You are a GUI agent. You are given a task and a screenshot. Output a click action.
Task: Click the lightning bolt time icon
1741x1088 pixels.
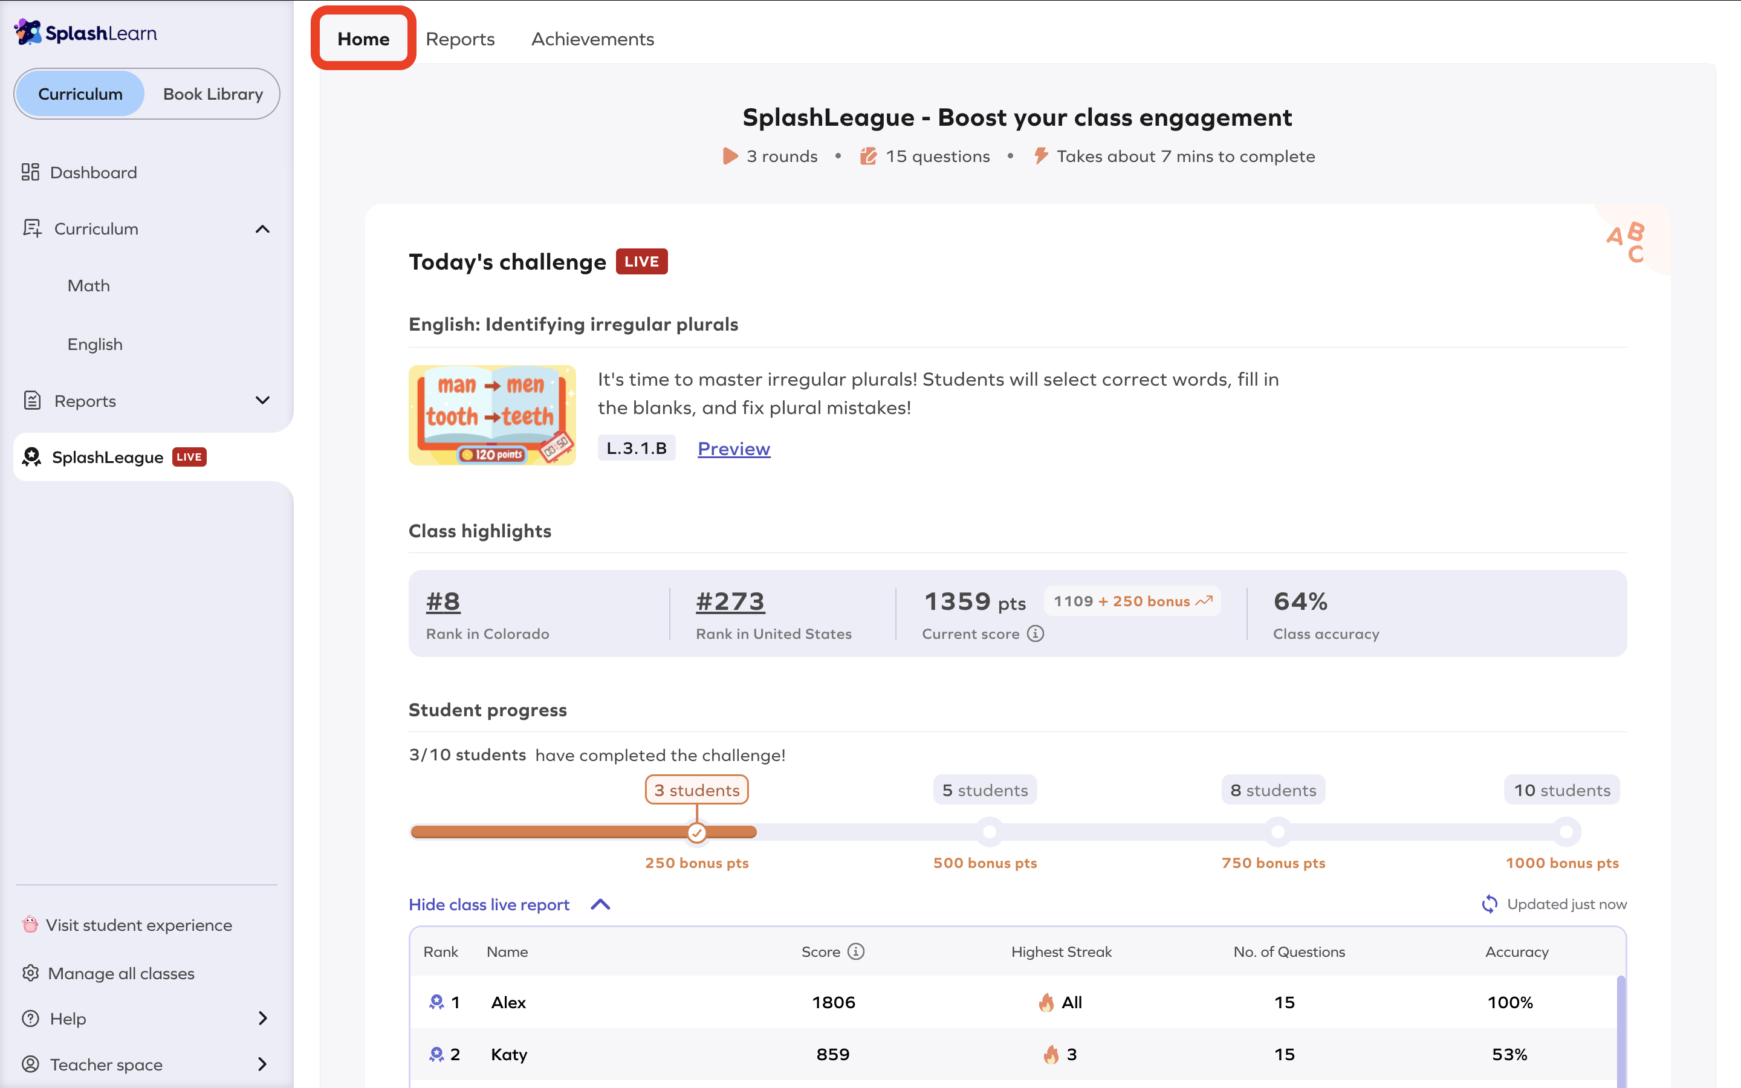1041,155
